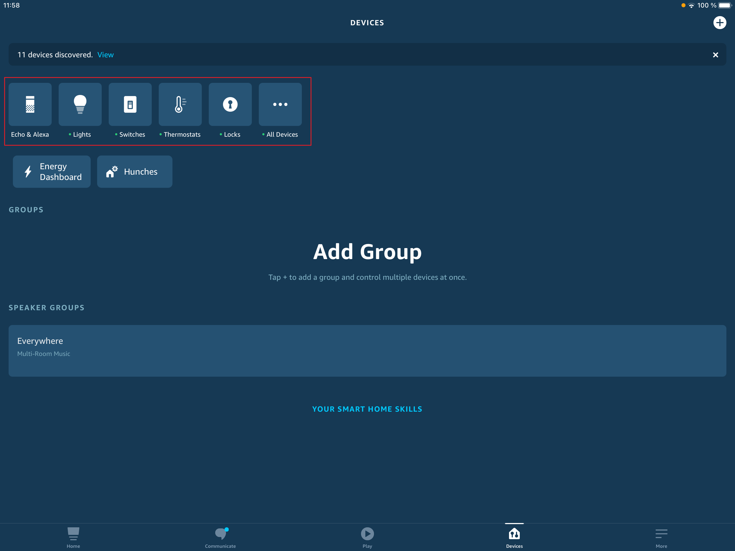Open Your Smart Home Skills
735x551 pixels.
367,409
